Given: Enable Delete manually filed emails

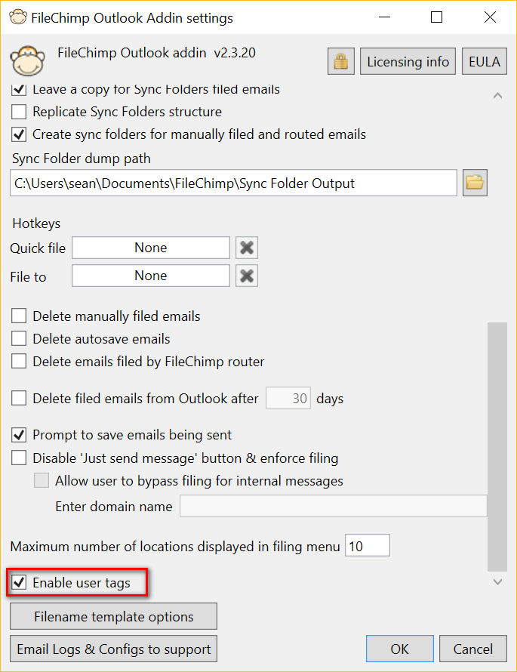Looking at the screenshot, I should [19, 316].
